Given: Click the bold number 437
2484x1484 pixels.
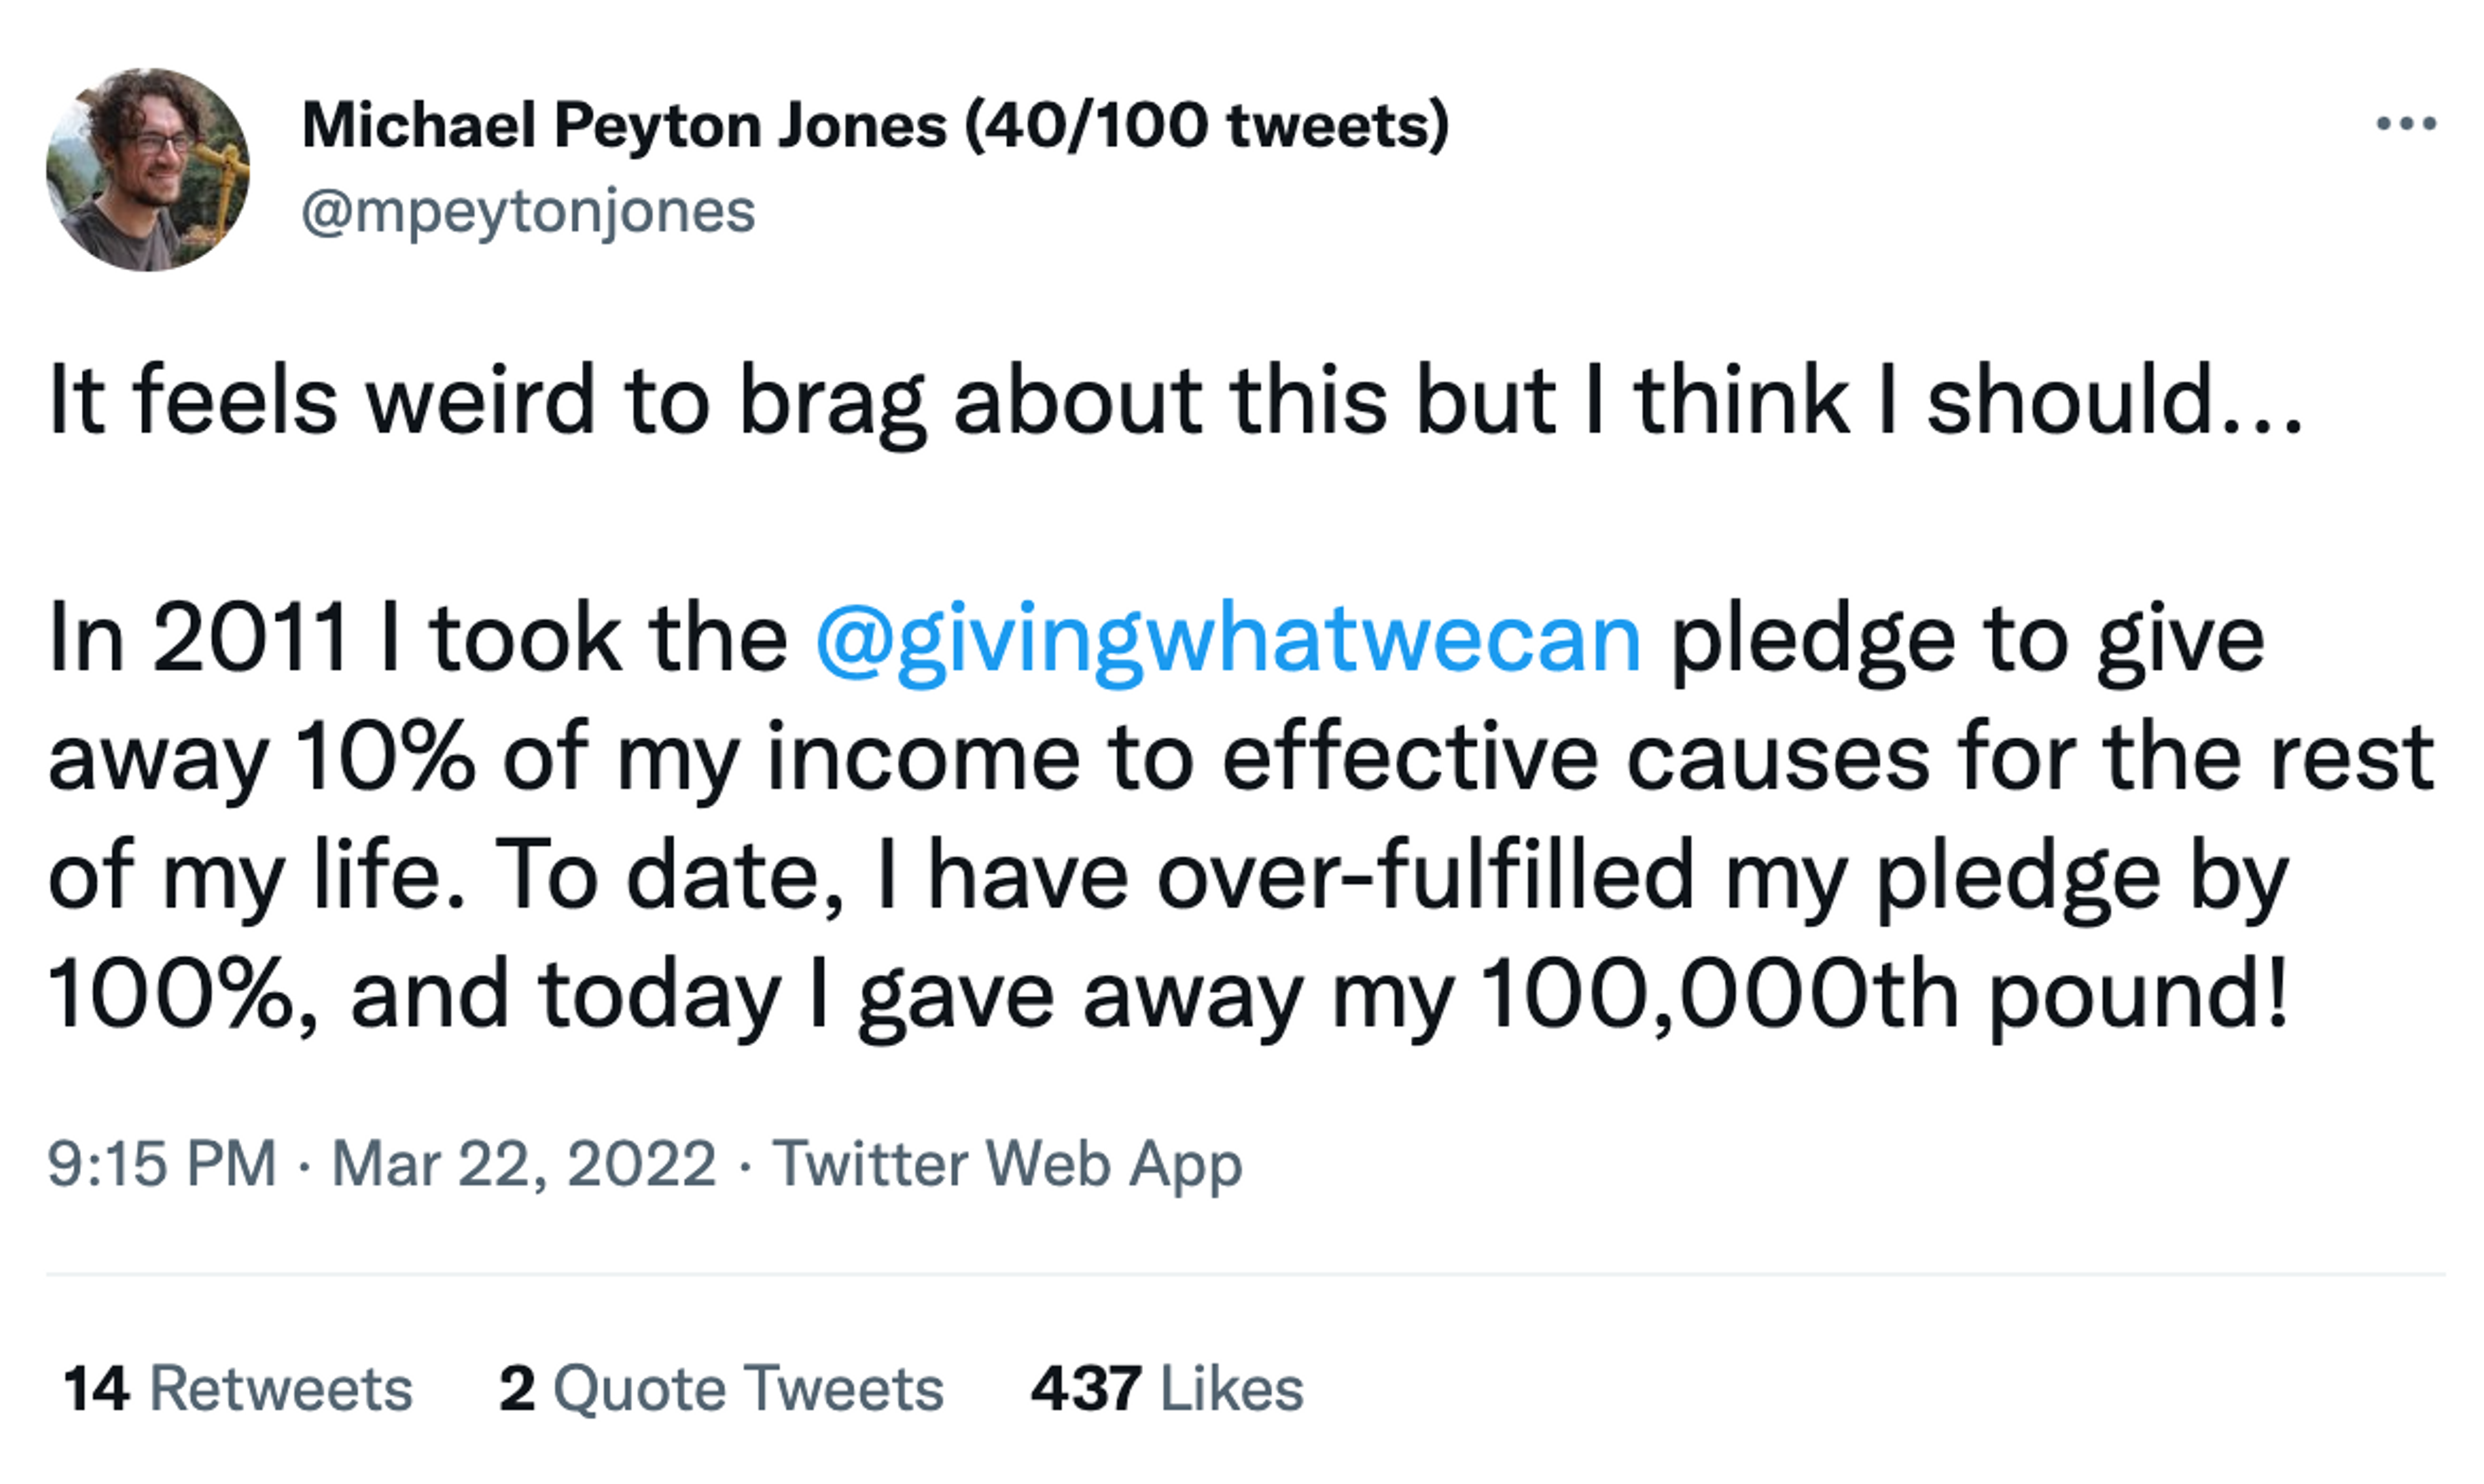Looking at the screenshot, I should pyautogui.click(x=1086, y=1389).
